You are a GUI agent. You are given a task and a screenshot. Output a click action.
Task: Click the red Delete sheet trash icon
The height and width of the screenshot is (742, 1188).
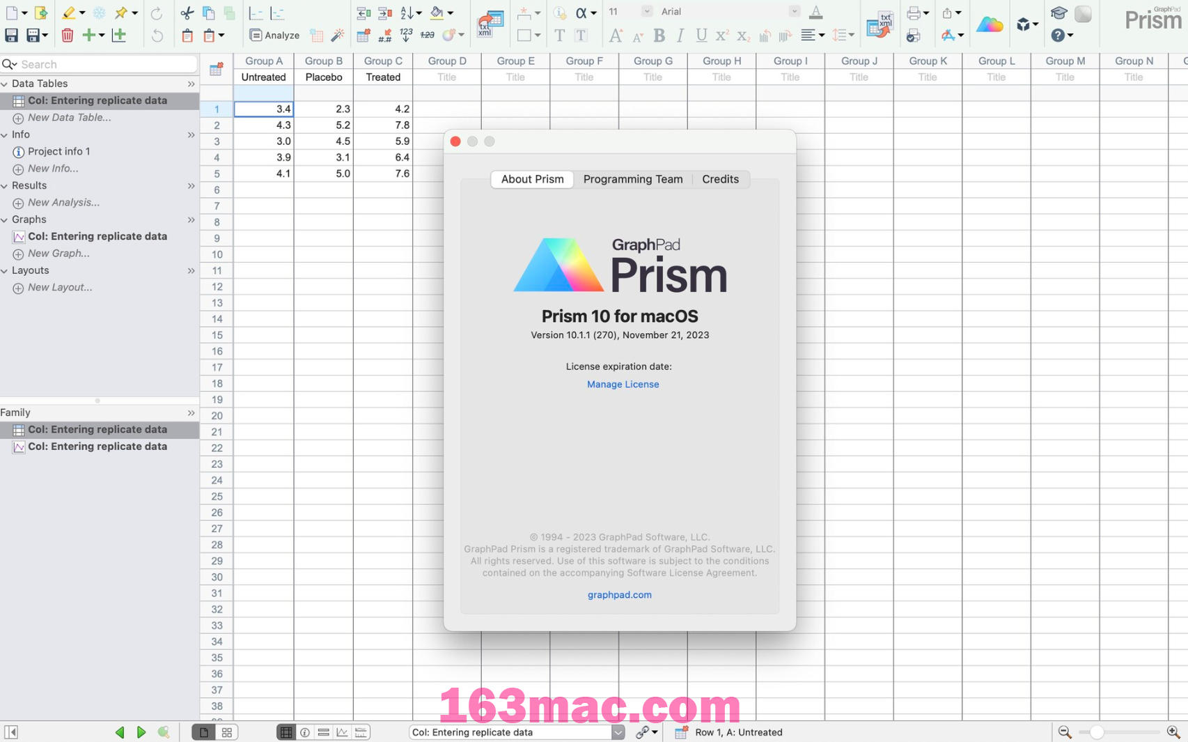[x=67, y=35]
